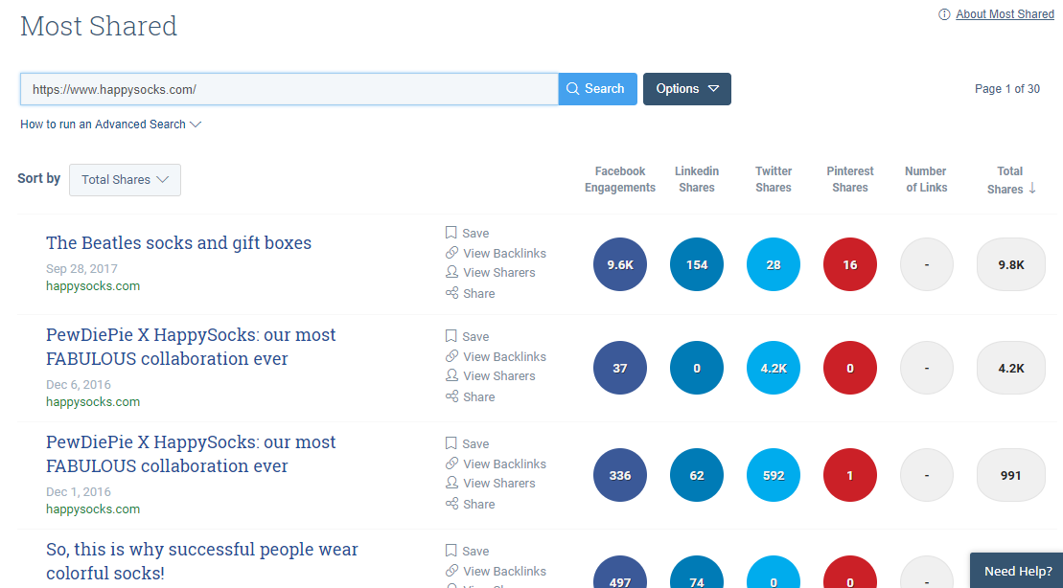Click View Backlinks for Dec 1 PewDiePie article

(x=503, y=464)
